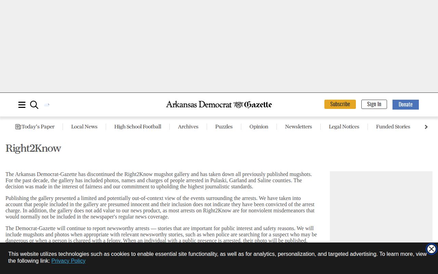438x274 pixels.
Task: Open Today's Paper
Action: click(35, 127)
